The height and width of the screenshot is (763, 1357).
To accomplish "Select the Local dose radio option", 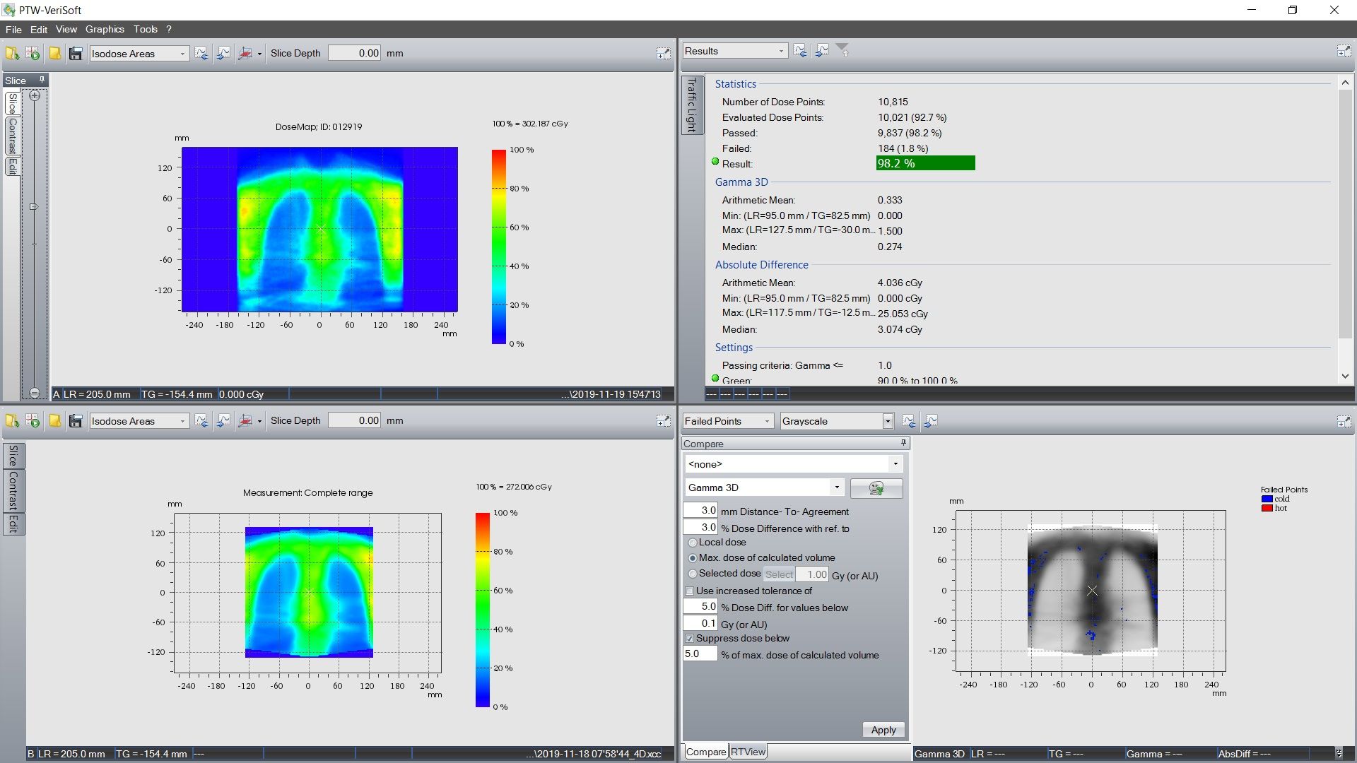I will click(693, 543).
